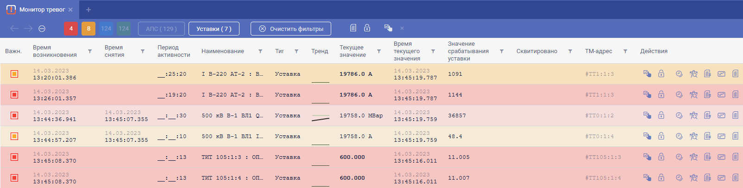Viewport: 743px width, 188px height.
Task: Add a new tab with the plus button
Action: (88, 10)
